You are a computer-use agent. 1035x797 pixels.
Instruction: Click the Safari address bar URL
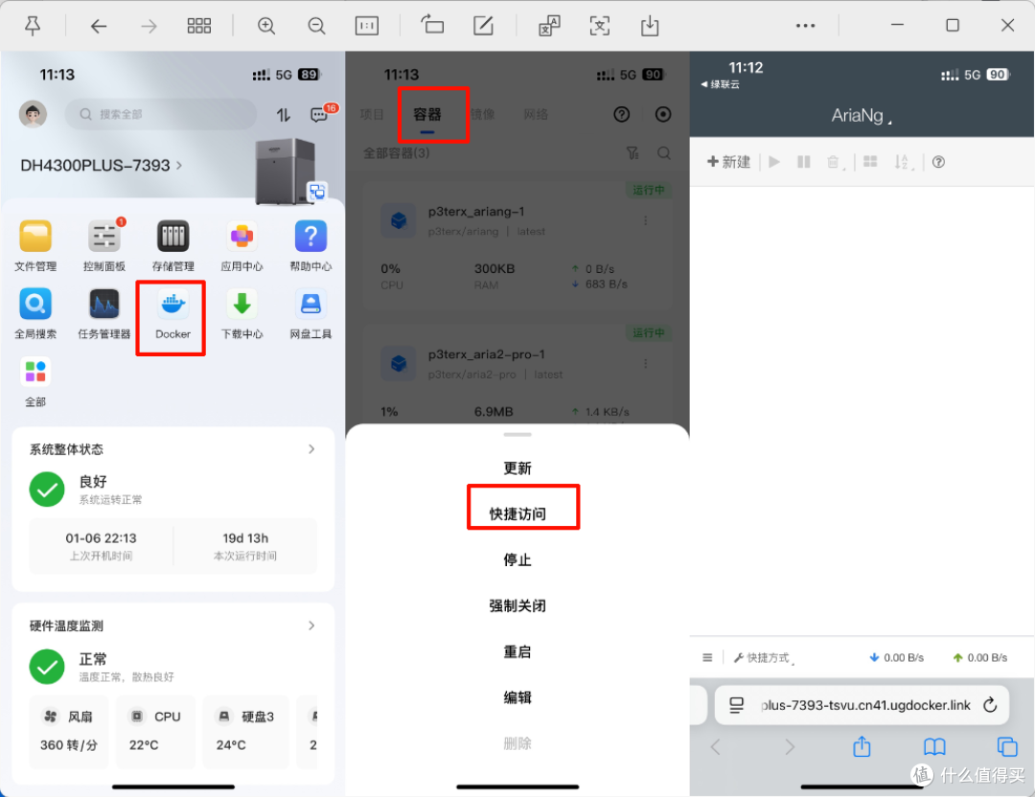(x=865, y=705)
